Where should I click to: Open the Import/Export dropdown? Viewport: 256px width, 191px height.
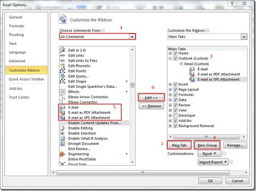point(213,162)
